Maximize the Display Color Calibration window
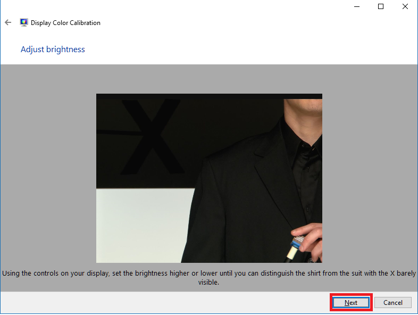418x315 pixels. coord(381,7)
